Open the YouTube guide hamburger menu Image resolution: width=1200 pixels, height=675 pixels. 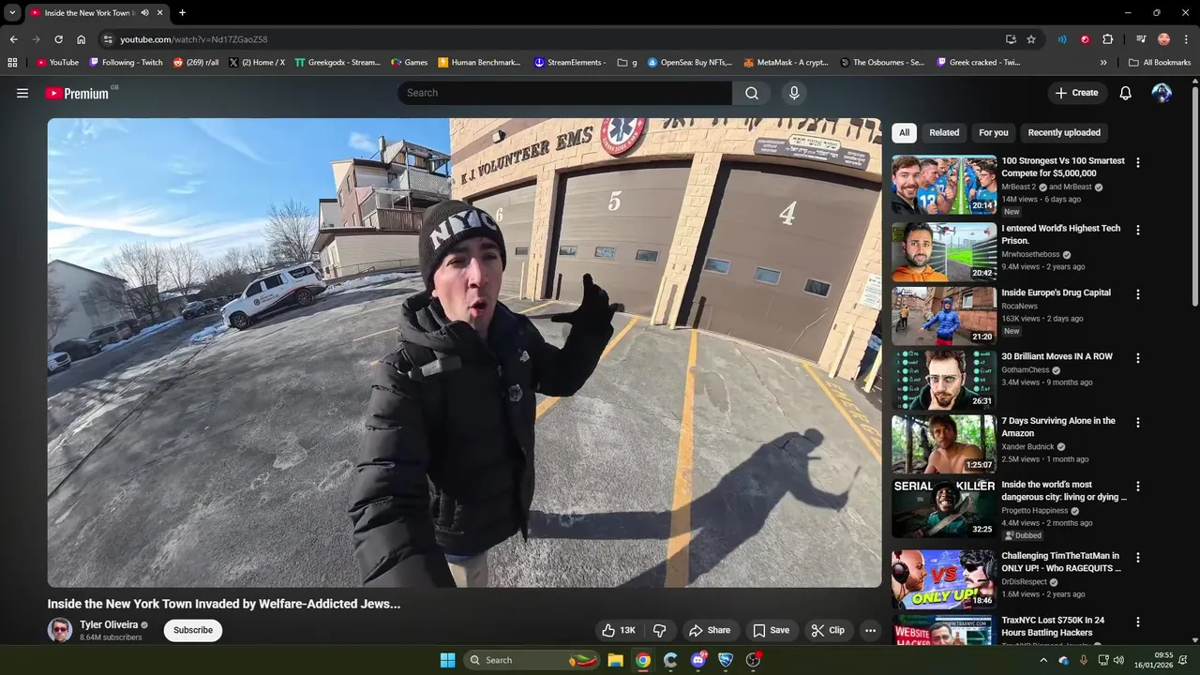click(22, 93)
